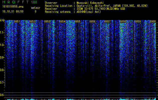The image size is (158, 100).
Task: Click the HROFFT title text
Action: coord(16,2)
